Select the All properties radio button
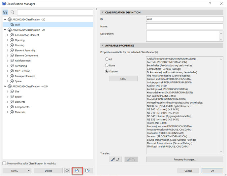227x176 pixels. click(x=107, y=59)
